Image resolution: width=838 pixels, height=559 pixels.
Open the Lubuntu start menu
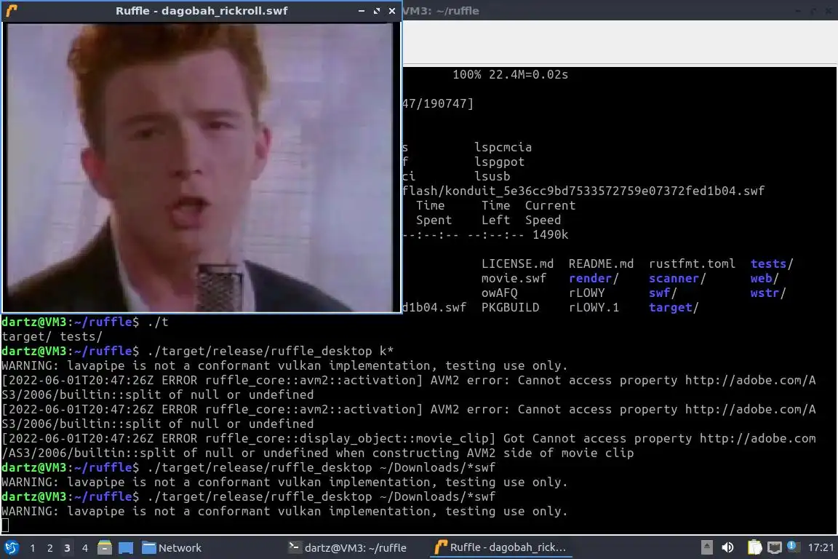(x=11, y=547)
